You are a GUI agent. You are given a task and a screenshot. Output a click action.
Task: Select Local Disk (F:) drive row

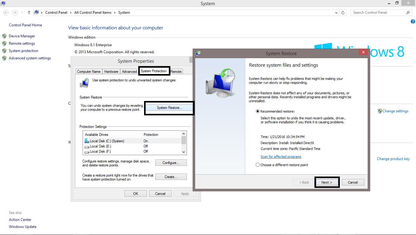pos(132,151)
